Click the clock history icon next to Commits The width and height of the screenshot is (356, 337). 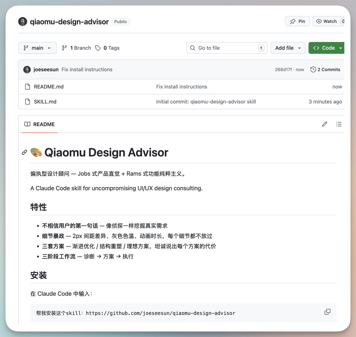click(x=313, y=69)
